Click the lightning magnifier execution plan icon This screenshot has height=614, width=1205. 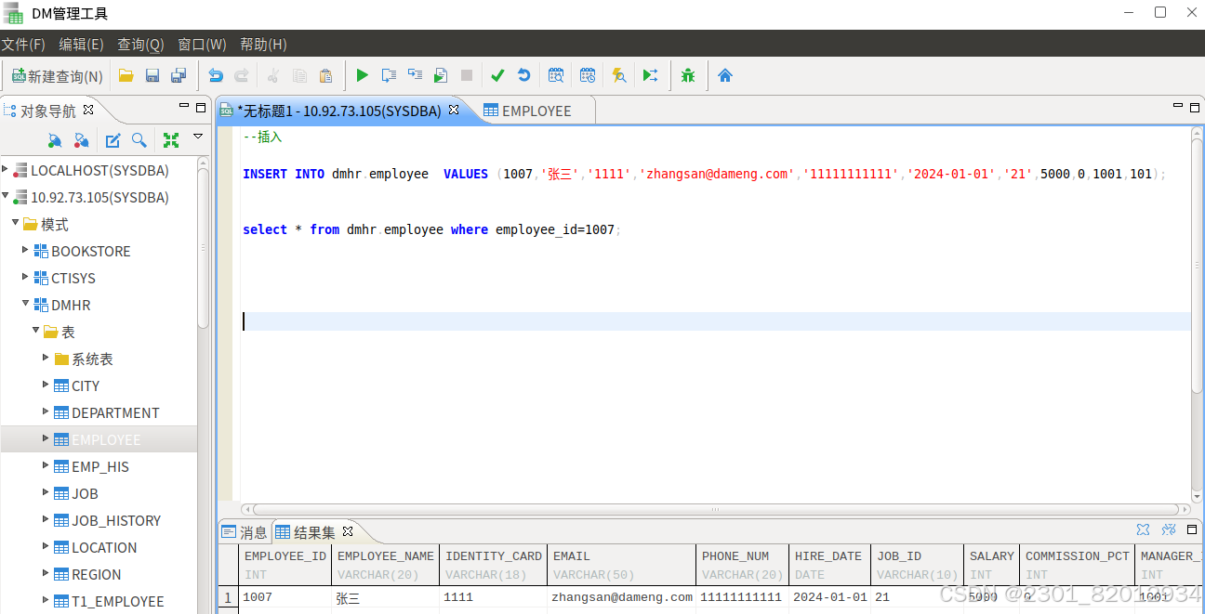point(619,76)
